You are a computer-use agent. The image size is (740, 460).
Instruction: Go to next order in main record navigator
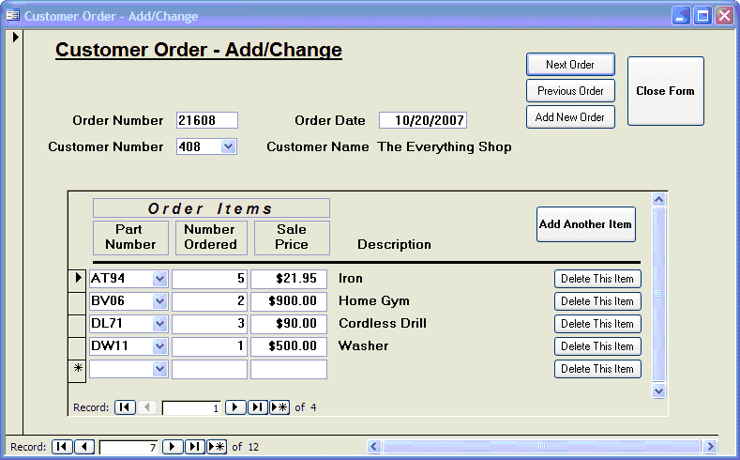click(173, 447)
